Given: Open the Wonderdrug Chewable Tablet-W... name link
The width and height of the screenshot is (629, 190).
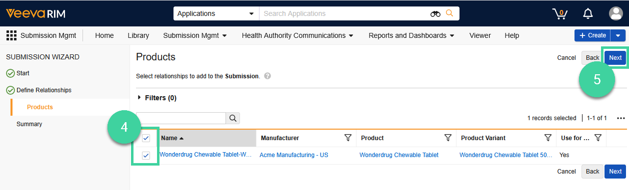Looking at the screenshot, I should (205, 155).
